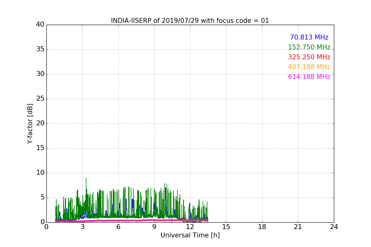
Task: Click y-axis tick value 35
Action: pyautogui.click(x=40, y=49)
